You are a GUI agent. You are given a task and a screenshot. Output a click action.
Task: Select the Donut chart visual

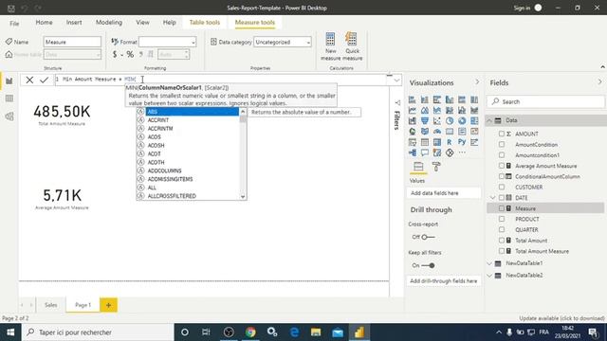[462, 121]
